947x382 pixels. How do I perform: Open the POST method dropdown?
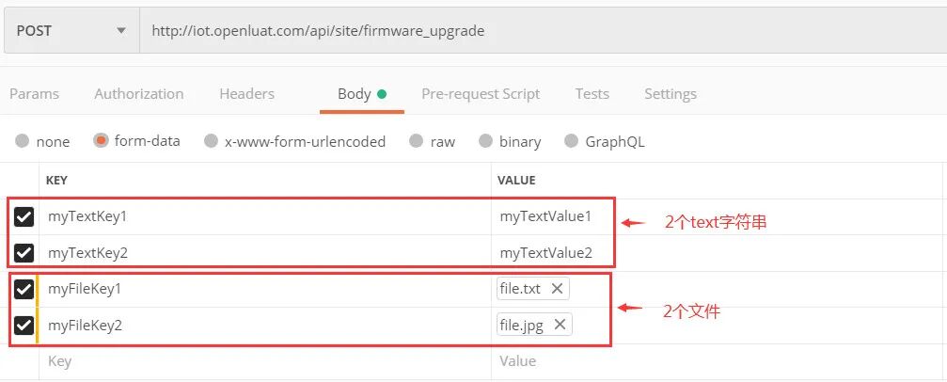pos(71,30)
